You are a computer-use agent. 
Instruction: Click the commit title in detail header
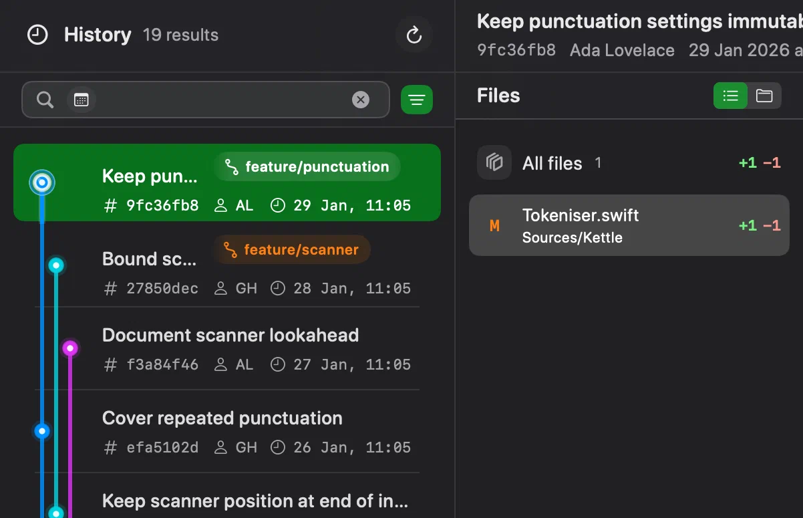[x=640, y=21]
